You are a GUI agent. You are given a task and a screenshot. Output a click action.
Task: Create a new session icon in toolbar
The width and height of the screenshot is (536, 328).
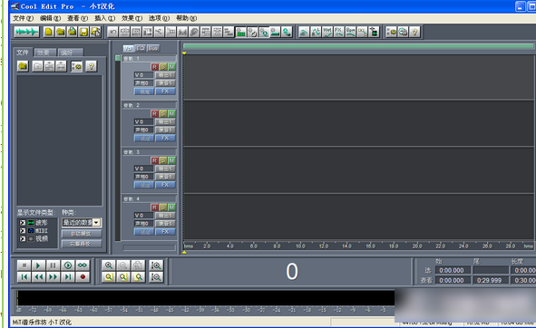pos(49,32)
